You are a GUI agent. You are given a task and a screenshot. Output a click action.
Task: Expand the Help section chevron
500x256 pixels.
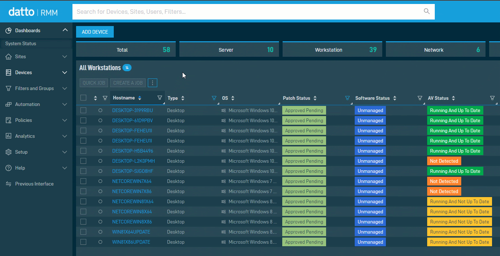(x=65, y=168)
